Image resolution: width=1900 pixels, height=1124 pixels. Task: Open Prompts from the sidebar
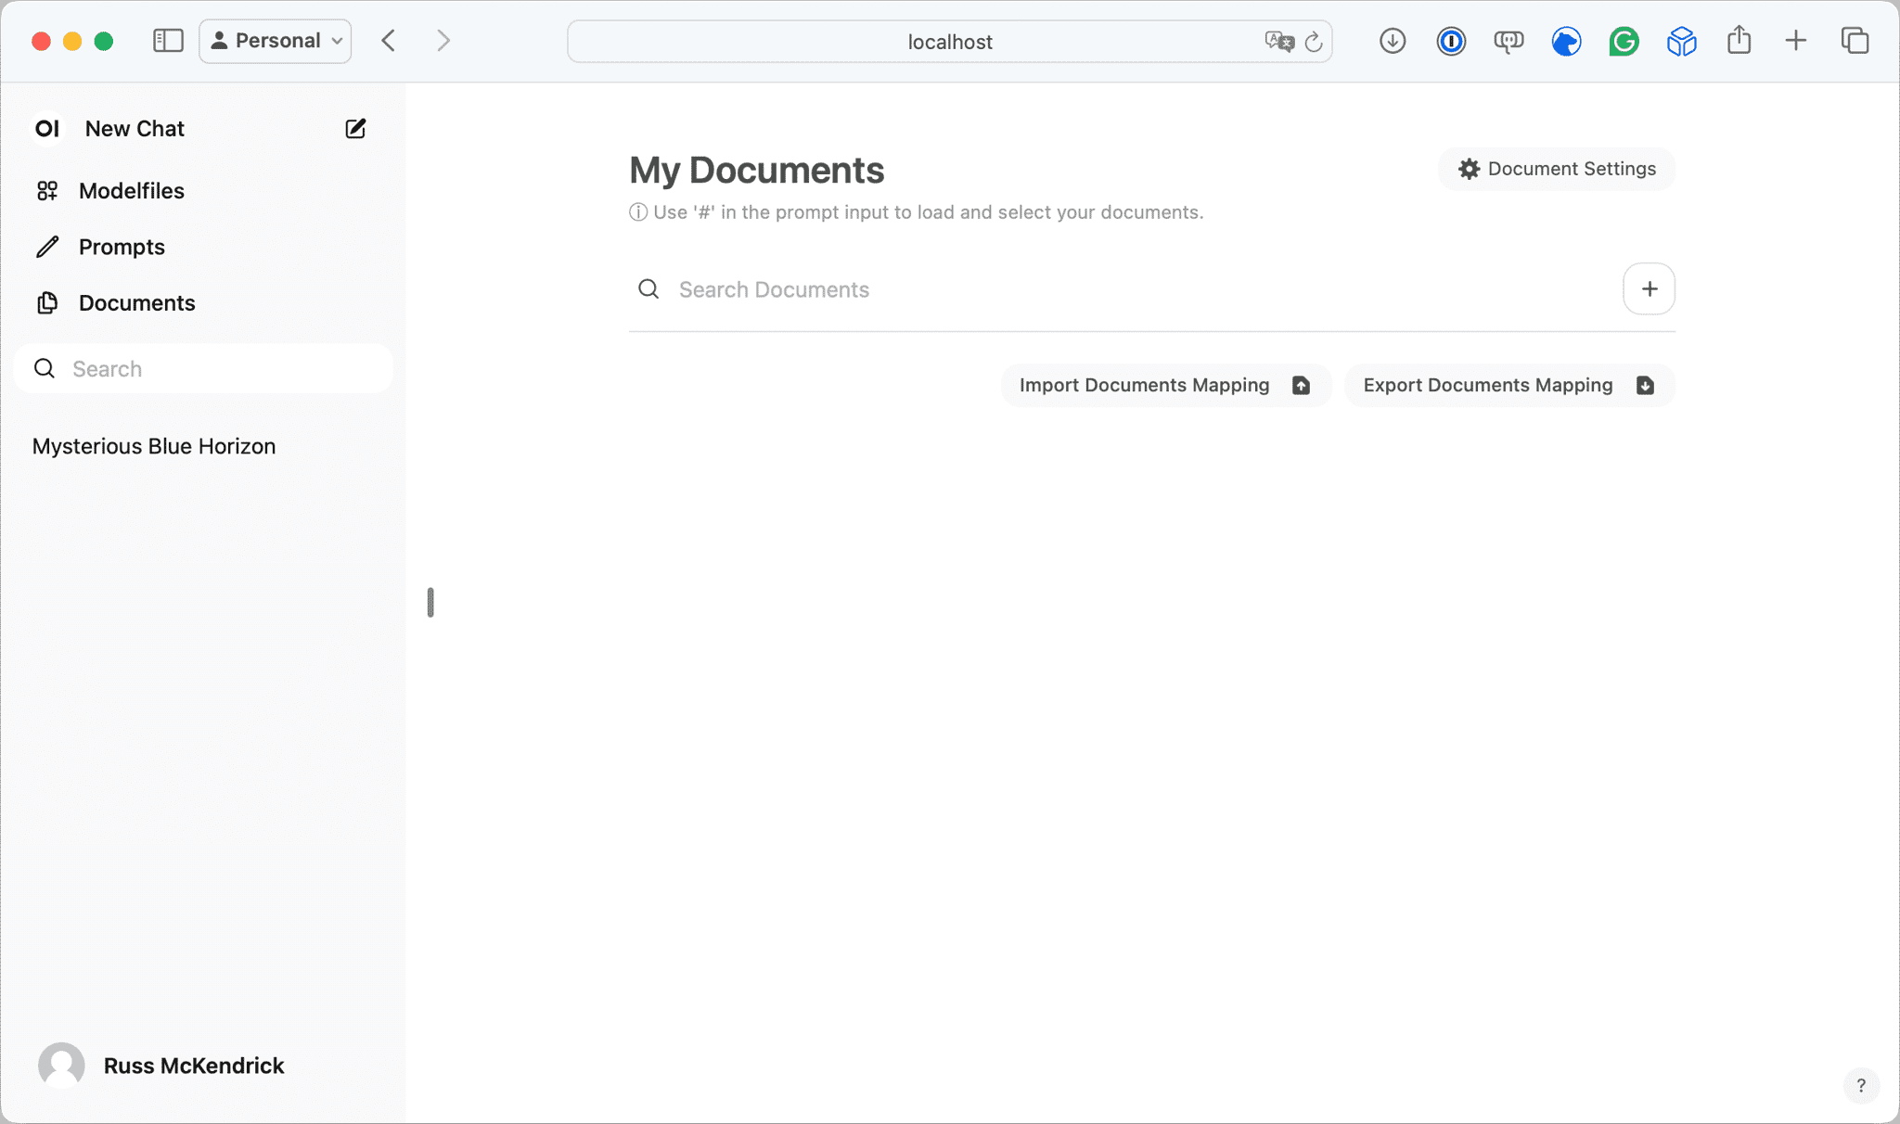122,247
